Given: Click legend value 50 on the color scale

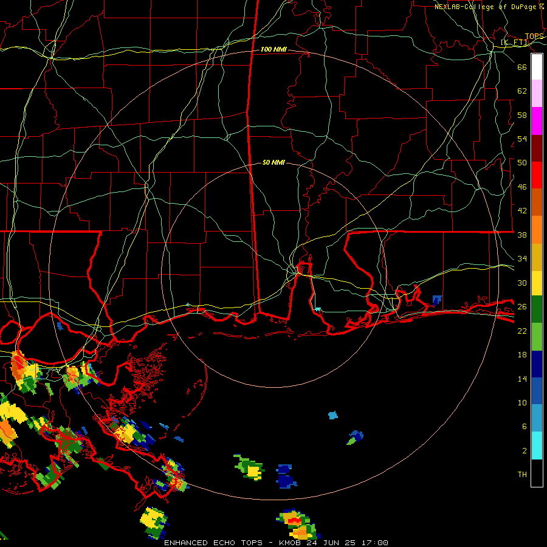Looking at the screenshot, I should coord(522,163).
